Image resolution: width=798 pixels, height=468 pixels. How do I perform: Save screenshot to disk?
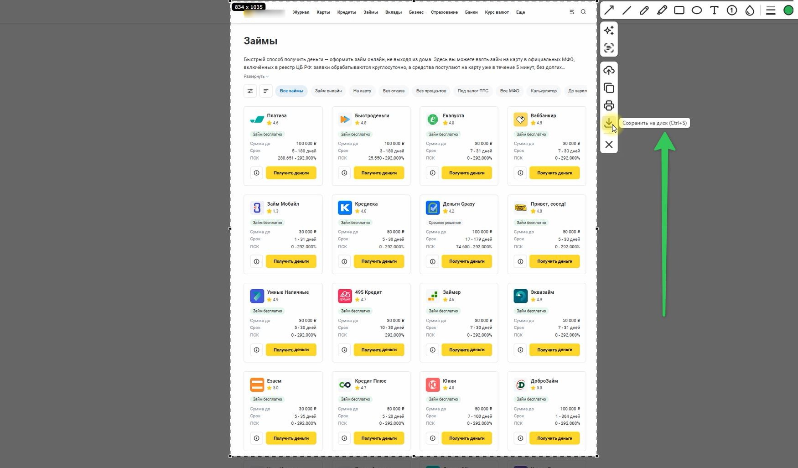(x=609, y=123)
